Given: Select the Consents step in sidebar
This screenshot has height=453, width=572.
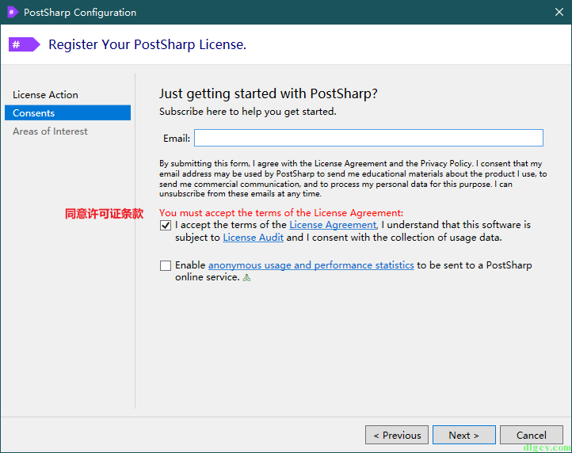Looking at the screenshot, I should [x=67, y=112].
